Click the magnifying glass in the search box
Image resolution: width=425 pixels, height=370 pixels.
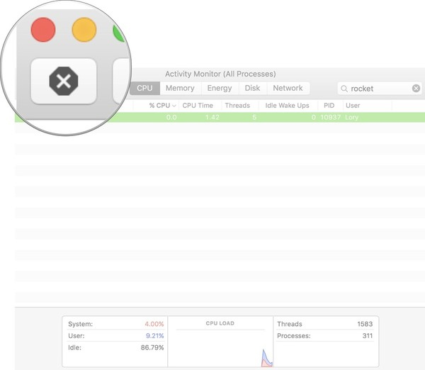[x=345, y=89]
